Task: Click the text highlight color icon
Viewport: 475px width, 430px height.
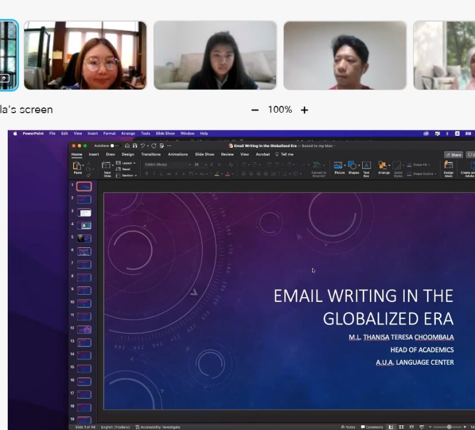Action: [217, 174]
